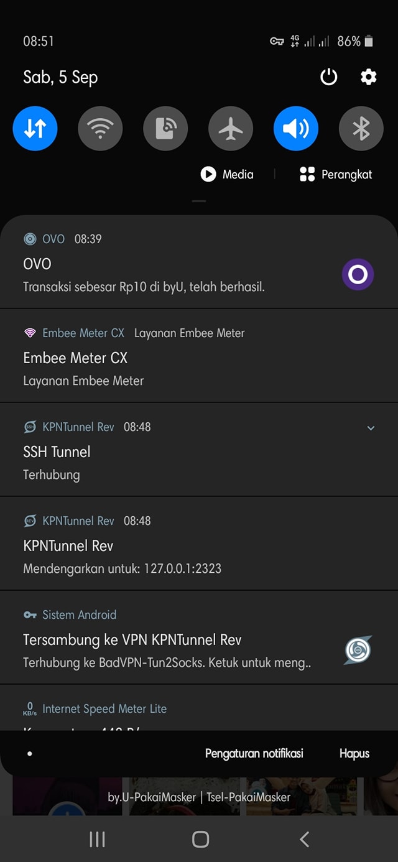Tap the KPNTunnel Rev VPN logo icon

(358, 650)
